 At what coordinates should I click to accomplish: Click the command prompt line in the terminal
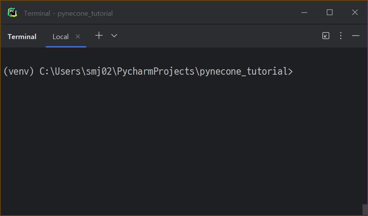(x=148, y=71)
